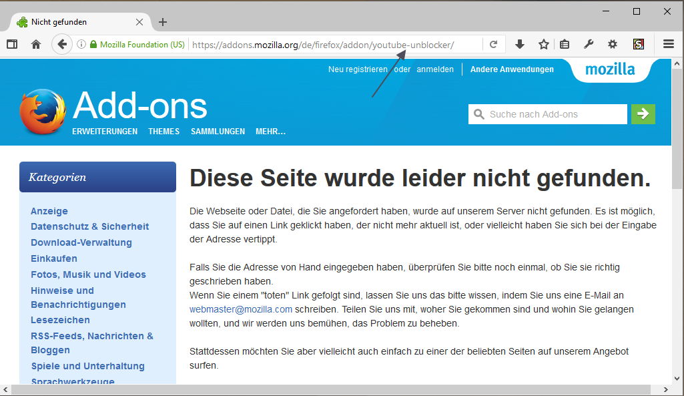684x396 pixels.
Task: Open the Lesezeichen category
Action: click(60, 320)
